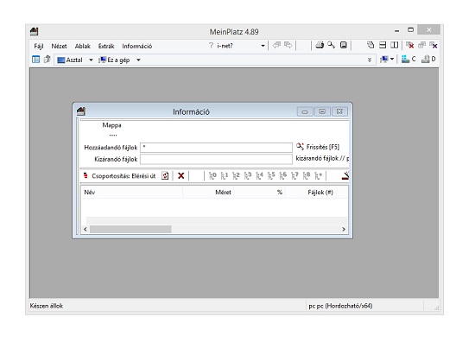Click the horizontal scrollbar thumb in list
475x342 pixels.
pos(130,230)
